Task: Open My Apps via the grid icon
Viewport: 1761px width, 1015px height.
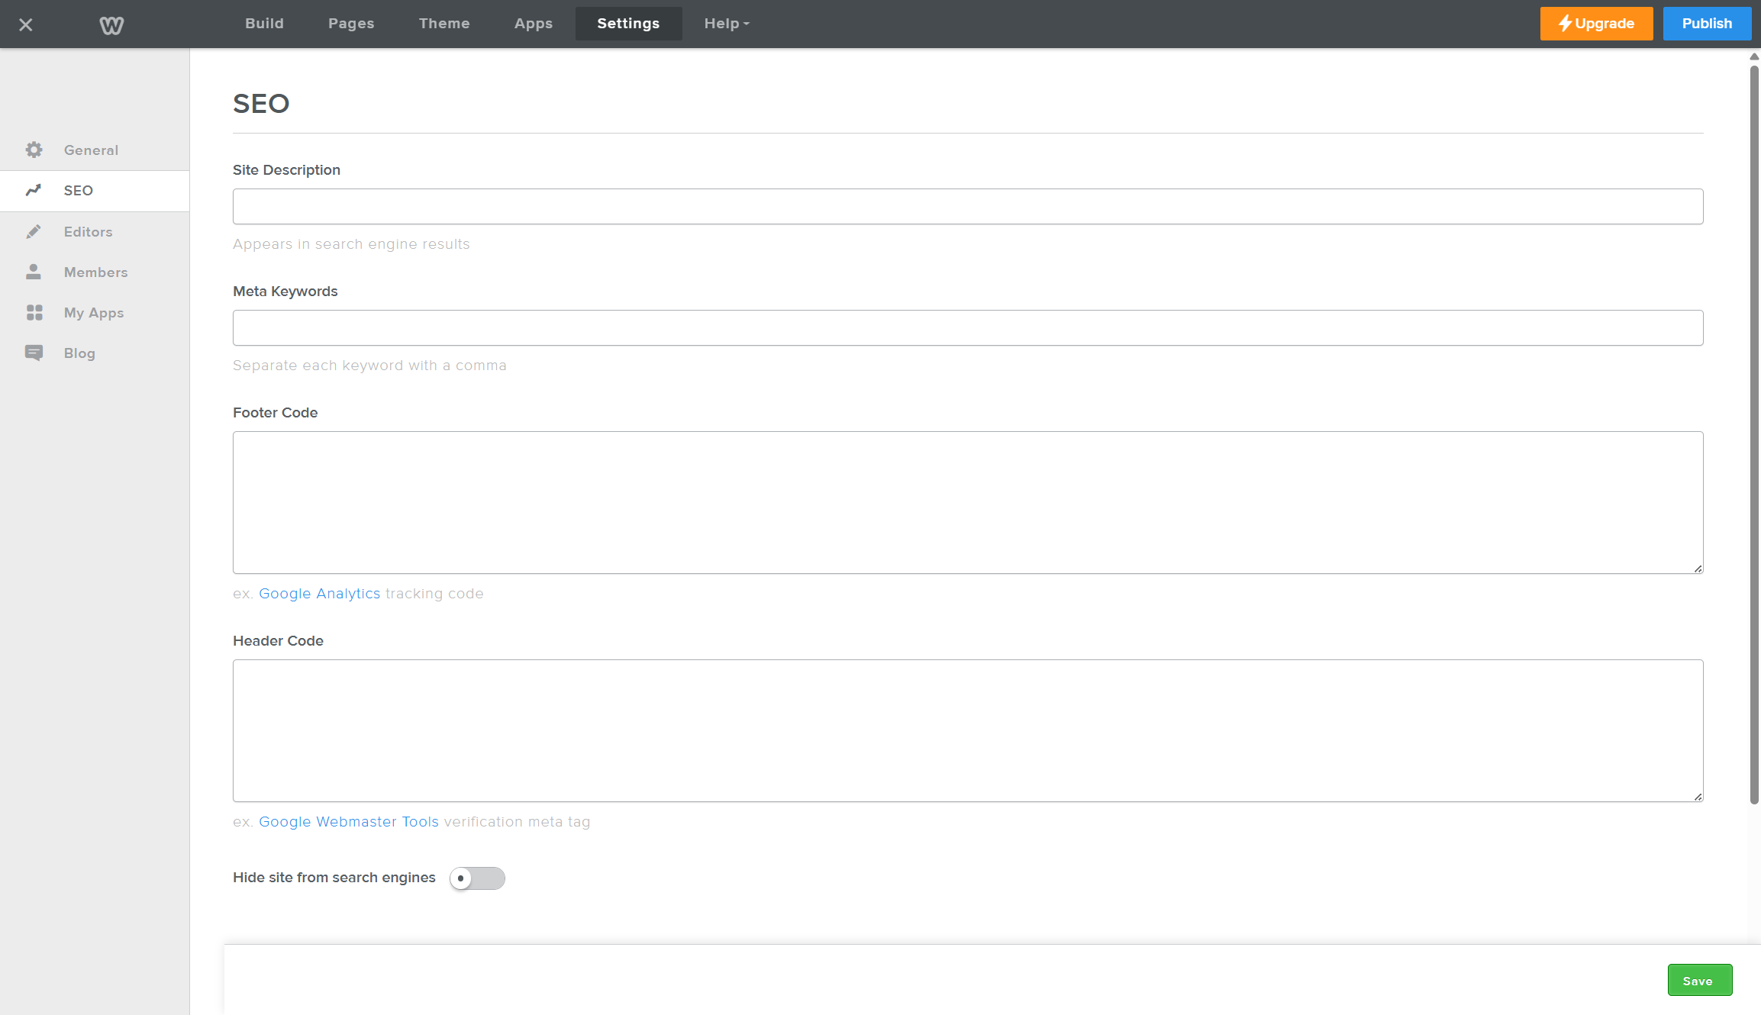Action: pos(34,312)
